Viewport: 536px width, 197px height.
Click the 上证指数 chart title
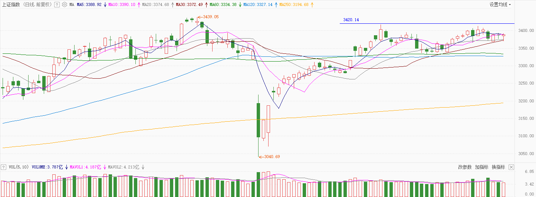click(11, 5)
